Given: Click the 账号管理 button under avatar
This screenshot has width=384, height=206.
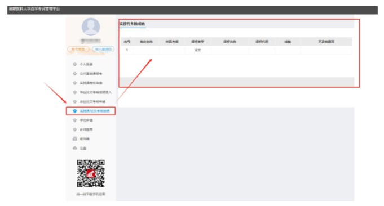Looking at the screenshot, I should point(78,49).
